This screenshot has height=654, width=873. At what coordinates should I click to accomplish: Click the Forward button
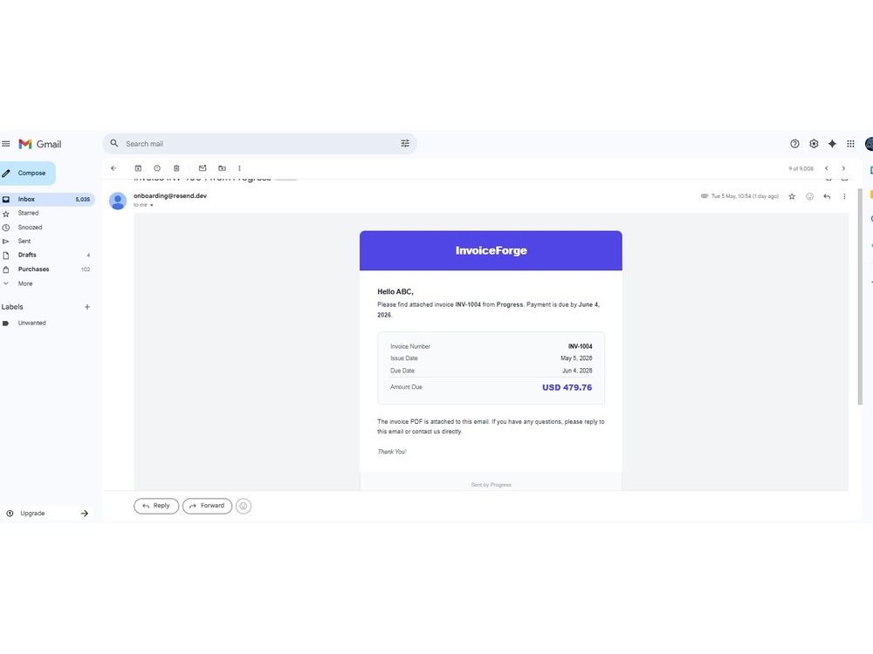(x=207, y=506)
